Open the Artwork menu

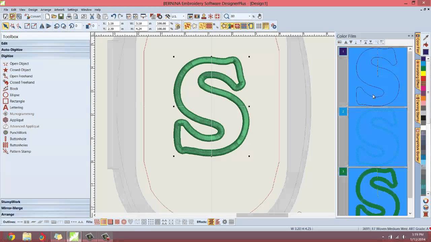(59, 10)
